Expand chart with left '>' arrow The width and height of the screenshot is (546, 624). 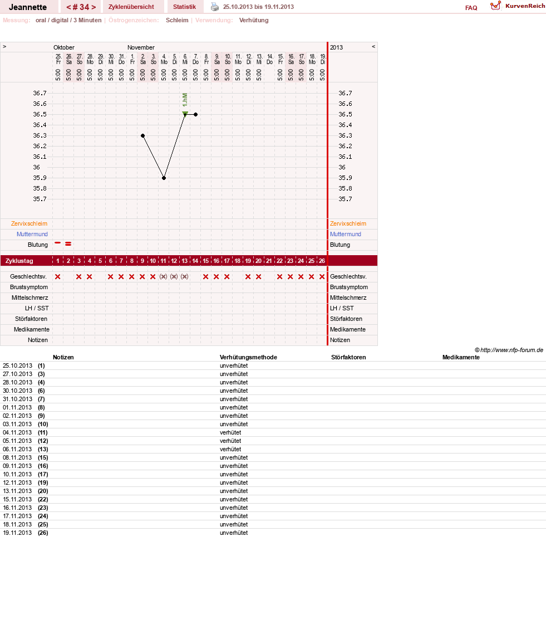tap(4, 47)
